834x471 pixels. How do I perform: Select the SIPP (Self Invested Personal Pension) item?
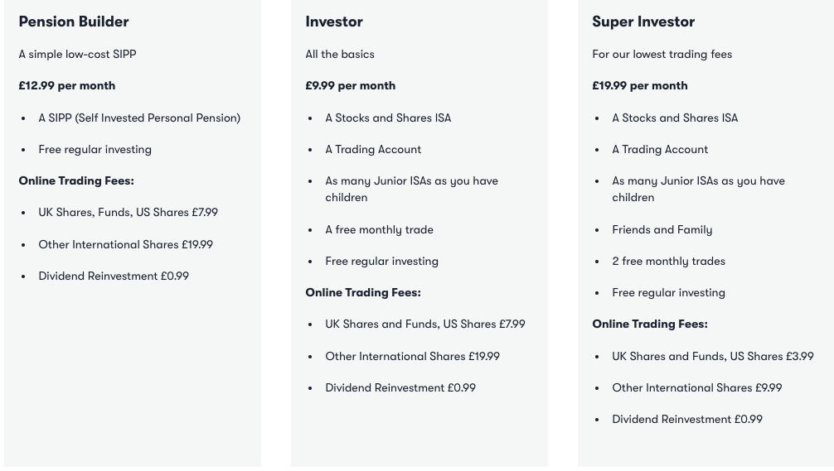[x=139, y=118]
